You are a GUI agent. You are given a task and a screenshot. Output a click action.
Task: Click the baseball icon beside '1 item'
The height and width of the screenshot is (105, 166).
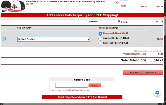click(119, 21)
